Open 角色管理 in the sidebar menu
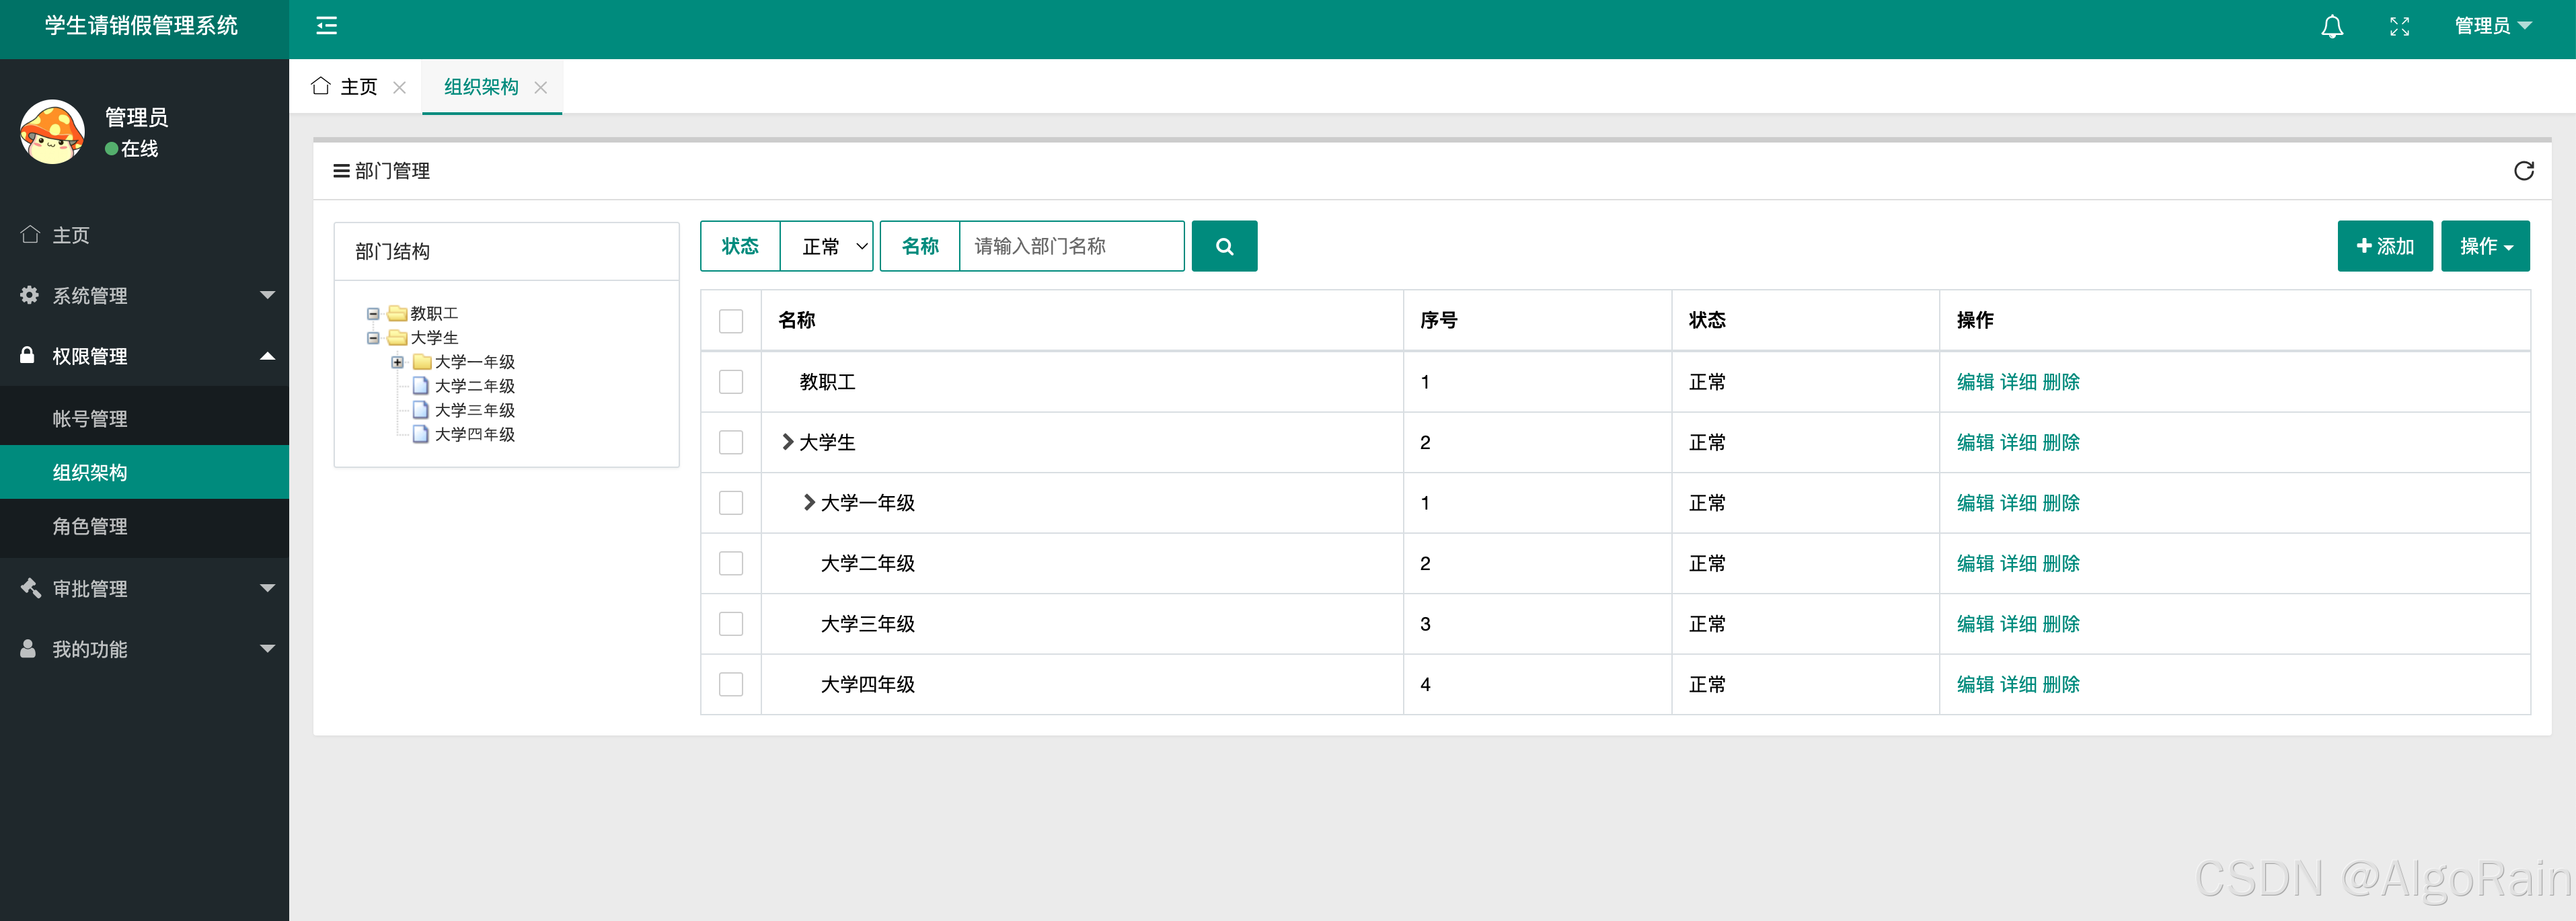The image size is (2576, 921). point(90,527)
